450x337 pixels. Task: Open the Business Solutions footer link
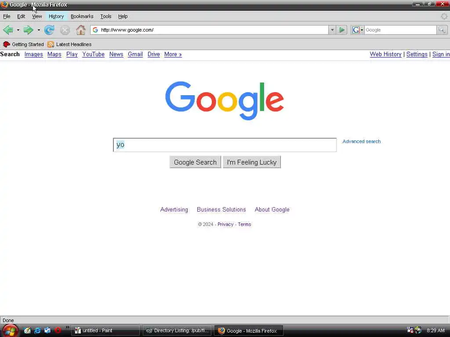point(221,209)
